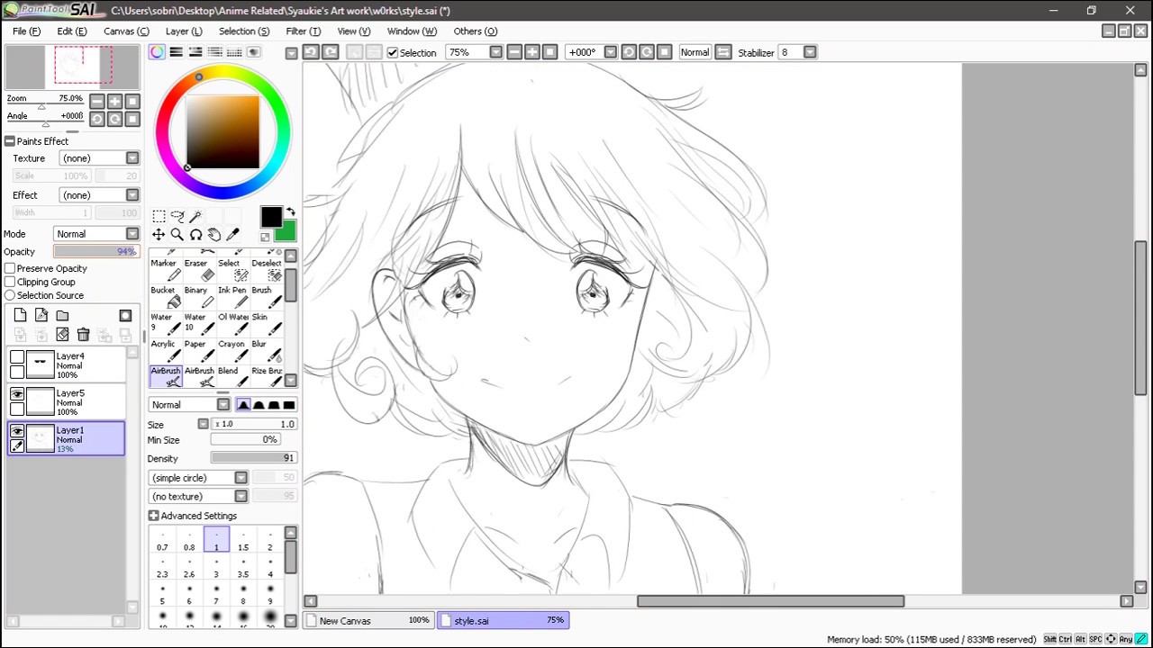1153x648 pixels.
Task: Open the Filter menu
Action: click(x=303, y=31)
